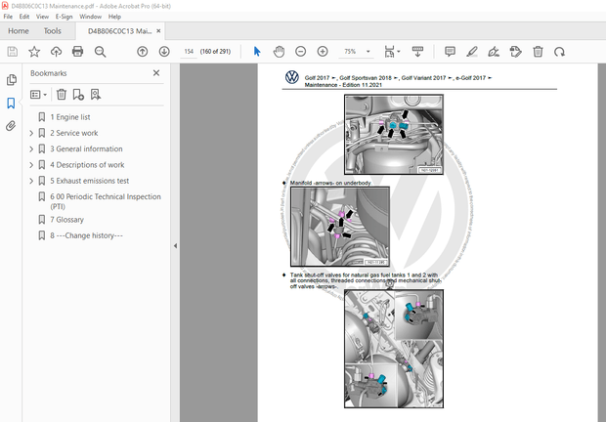The image size is (606, 422).
Task: Open the View menu
Action: (42, 17)
